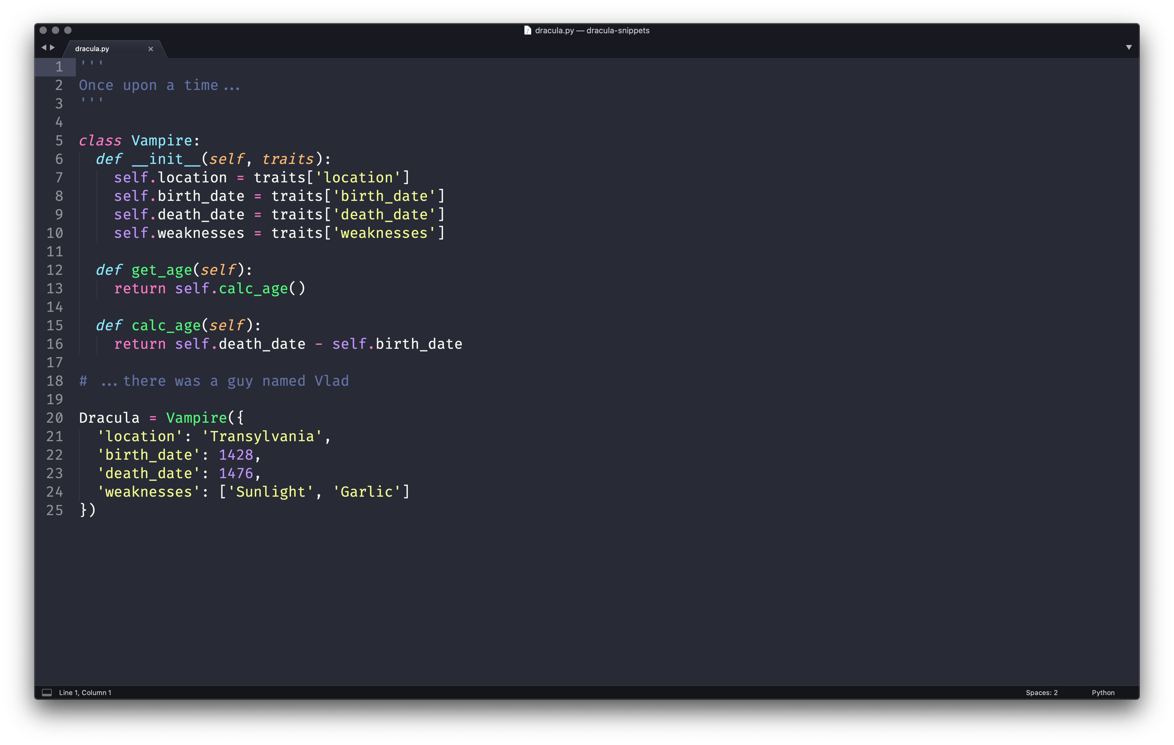
Task: Click the number 1428 in the code
Action: (x=236, y=455)
